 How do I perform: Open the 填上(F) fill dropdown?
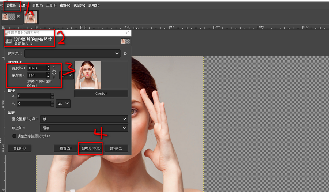click(84, 128)
